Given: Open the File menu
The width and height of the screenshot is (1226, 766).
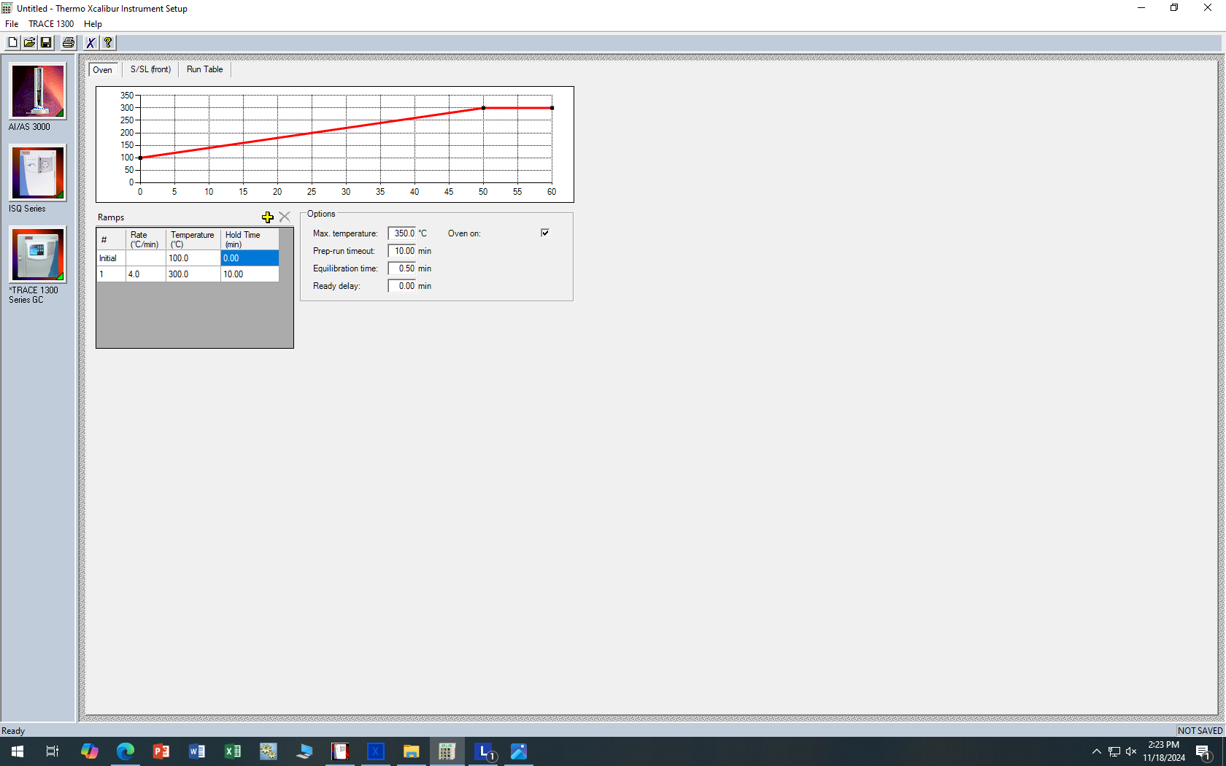Looking at the screenshot, I should (12, 24).
